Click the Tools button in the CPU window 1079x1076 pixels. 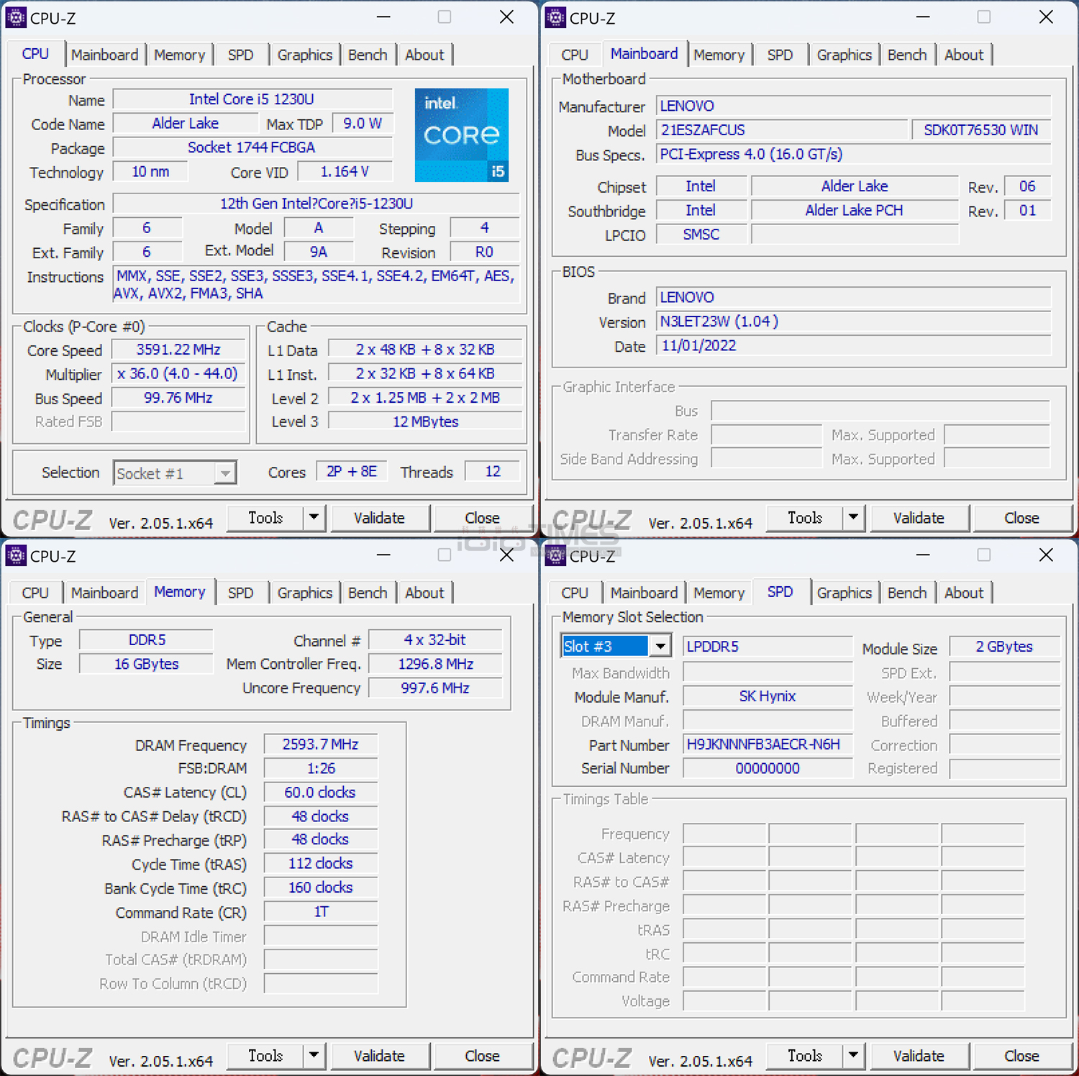[x=265, y=518]
